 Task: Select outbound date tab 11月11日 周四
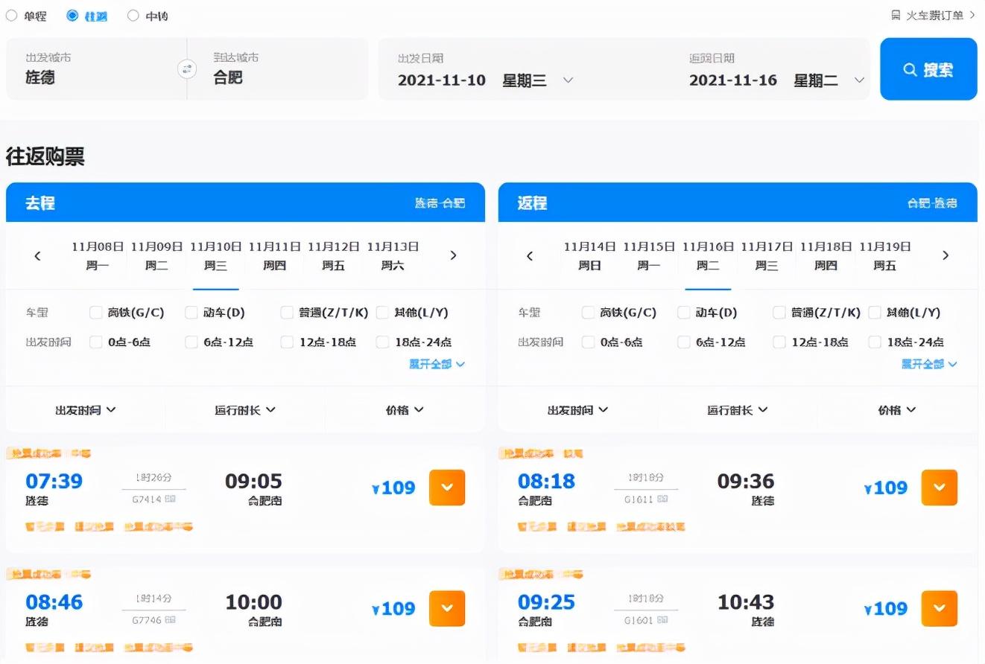(274, 256)
